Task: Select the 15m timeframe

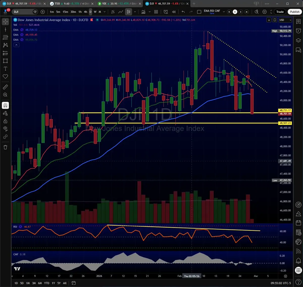Action: 65,12
